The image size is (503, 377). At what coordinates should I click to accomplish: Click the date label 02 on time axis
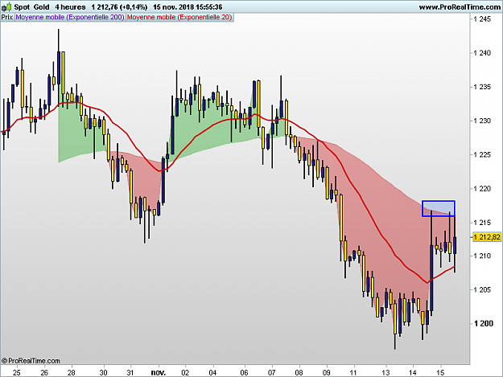pyautogui.click(x=185, y=372)
